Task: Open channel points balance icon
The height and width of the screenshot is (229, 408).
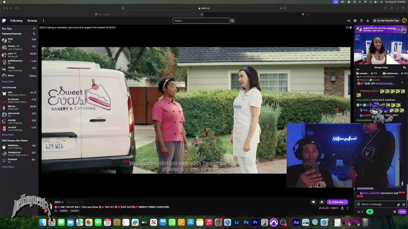Action: (x=360, y=212)
